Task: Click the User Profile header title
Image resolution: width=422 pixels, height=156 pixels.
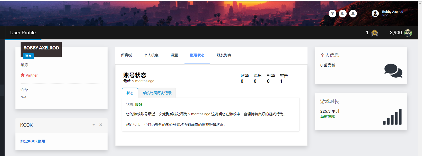Action: pyautogui.click(x=23, y=33)
